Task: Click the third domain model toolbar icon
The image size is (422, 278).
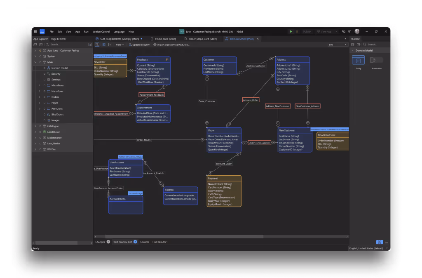Action: [110, 45]
